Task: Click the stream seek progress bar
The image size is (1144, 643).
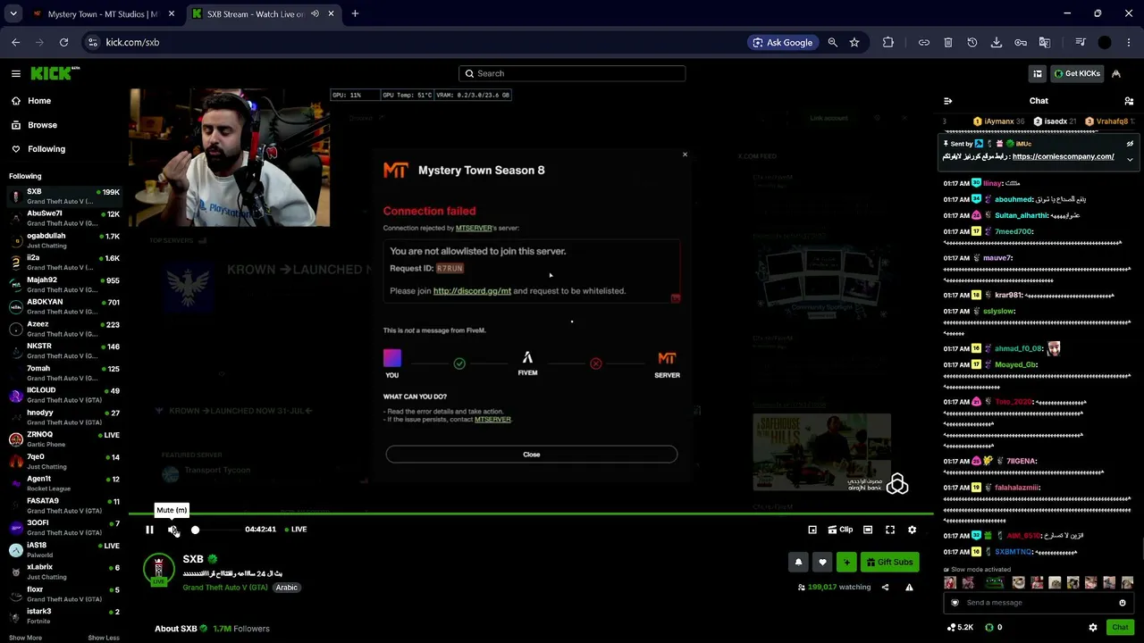Action: (531, 514)
